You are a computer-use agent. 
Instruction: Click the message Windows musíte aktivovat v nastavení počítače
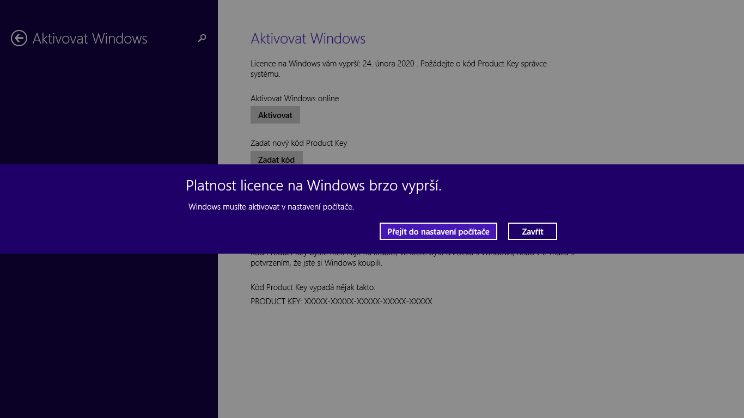pyautogui.click(x=271, y=207)
